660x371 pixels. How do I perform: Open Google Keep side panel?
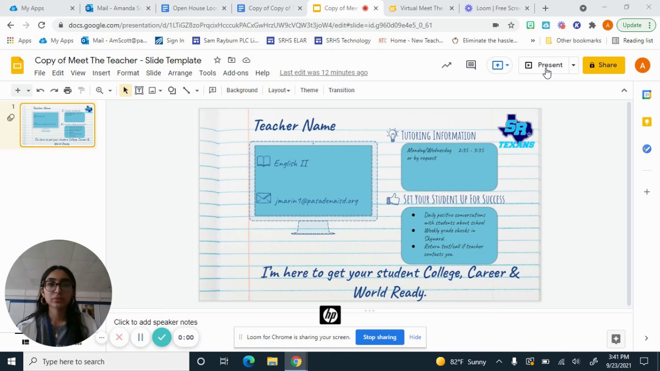coord(647,122)
